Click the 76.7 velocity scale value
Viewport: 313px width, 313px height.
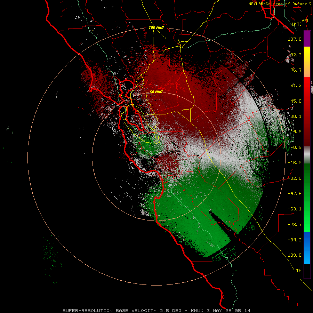(296, 70)
